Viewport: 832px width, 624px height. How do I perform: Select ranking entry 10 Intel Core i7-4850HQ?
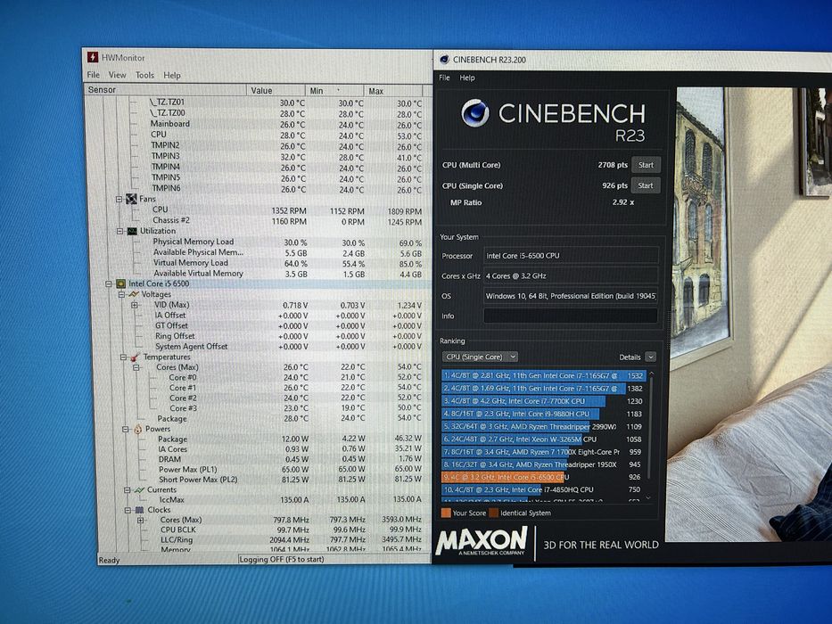(x=543, y=489)
